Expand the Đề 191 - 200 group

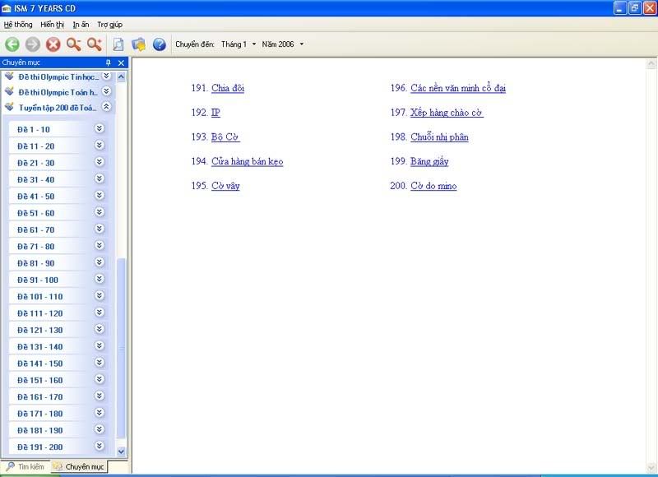pos(100,447)
